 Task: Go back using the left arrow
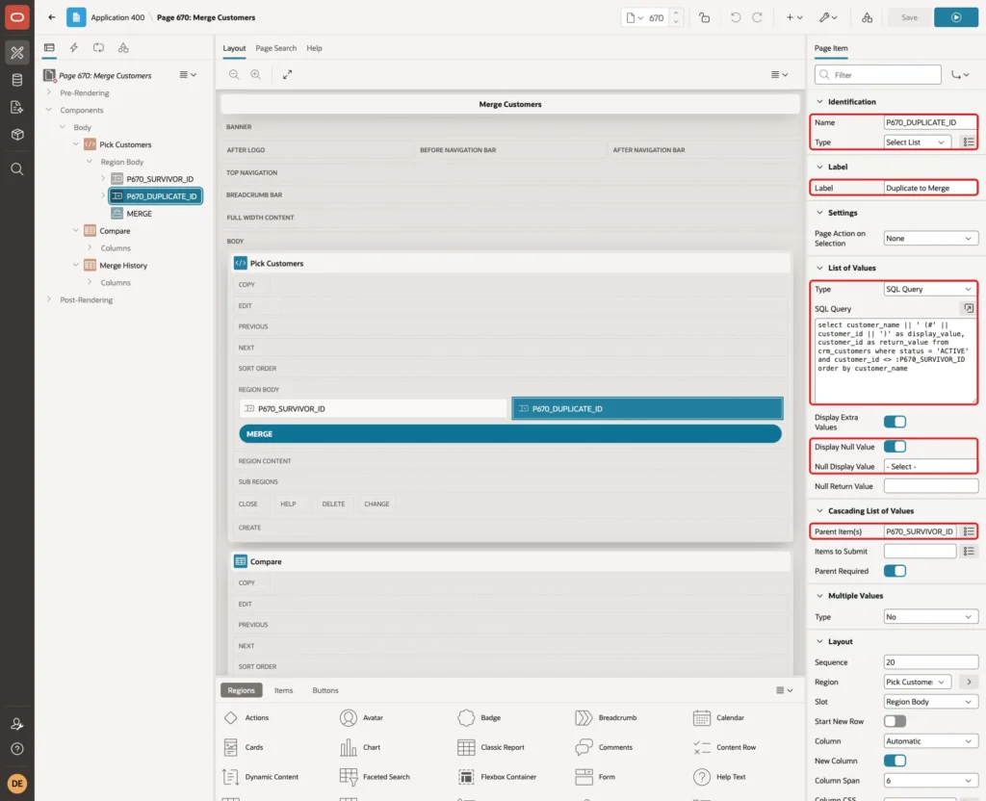(x=52, y=17)
